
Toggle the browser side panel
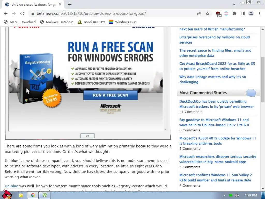243,13
